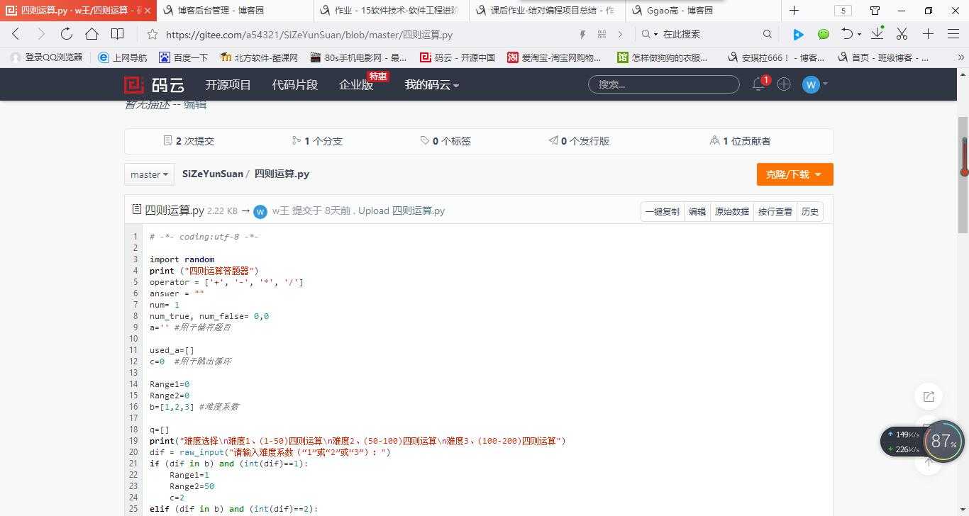Viewport: 969px width, 516px height.
Task: Open the 登录QQ浏览器 bookmark
Action: point(47,57)
